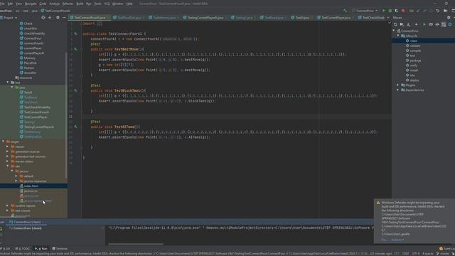Switch to TestConnectFourAI.java editor tab
Screen dimensions: 455x256
90,18
